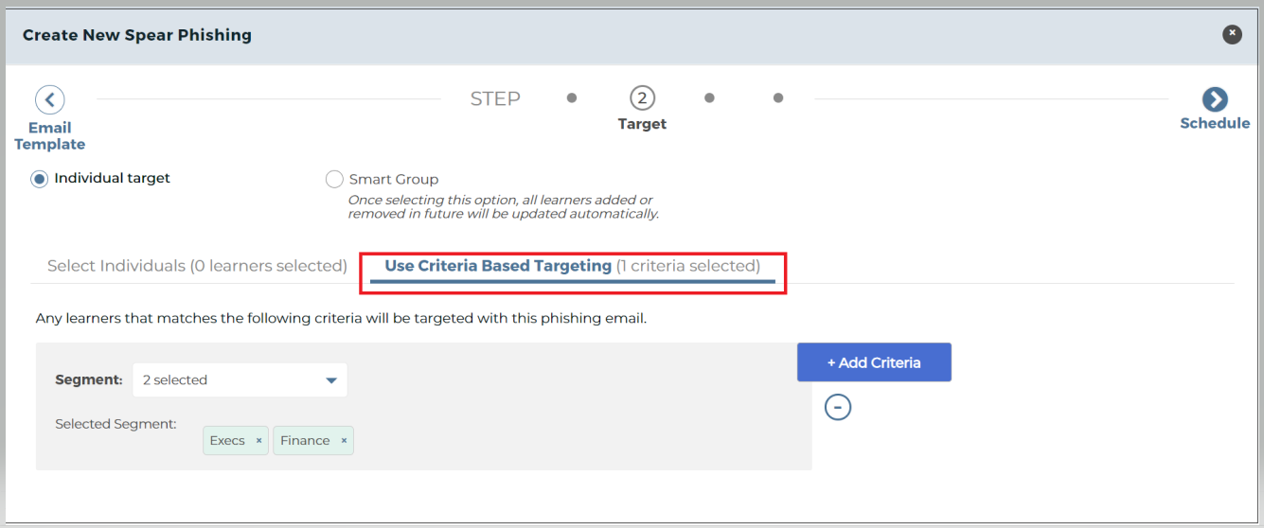Open the Segment dropdown showing 2 selected
Image resolution: width=1264 pixels, height=528 pixels.
click(240, 380)
